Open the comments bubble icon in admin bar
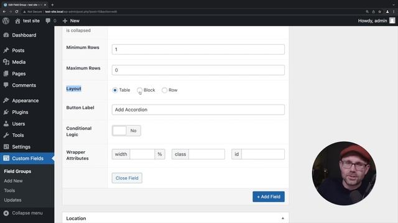This screenshot has width=398, height=223. click(48, 20)
